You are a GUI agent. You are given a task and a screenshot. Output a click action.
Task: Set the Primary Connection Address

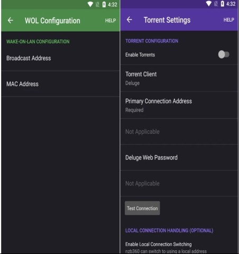coord(179,105)
